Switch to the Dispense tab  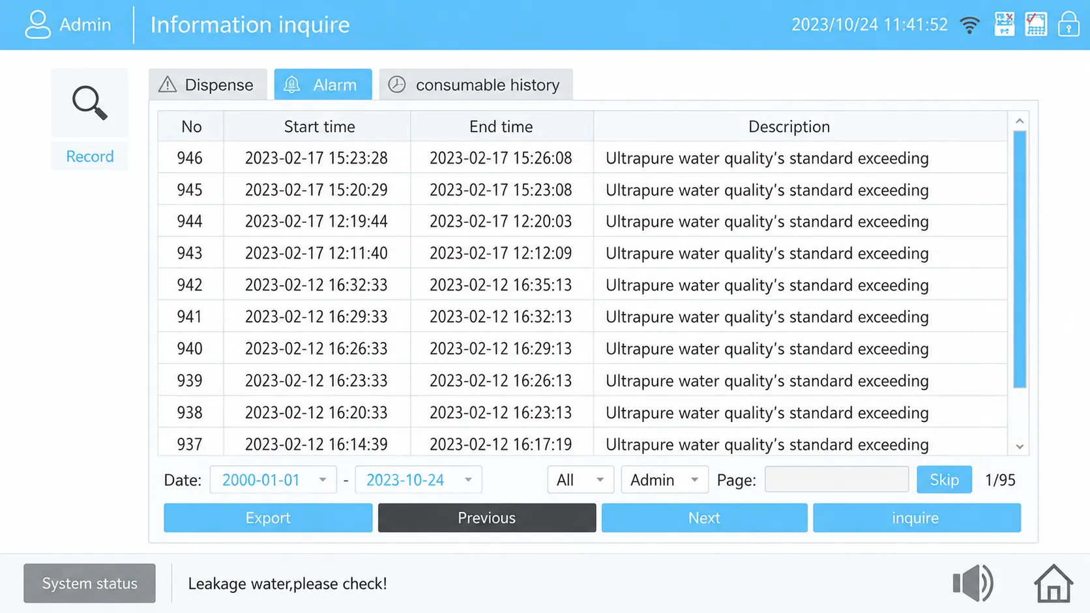(208, 85)
